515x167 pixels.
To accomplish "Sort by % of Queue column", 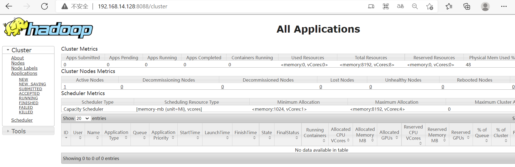I will 486,141.
